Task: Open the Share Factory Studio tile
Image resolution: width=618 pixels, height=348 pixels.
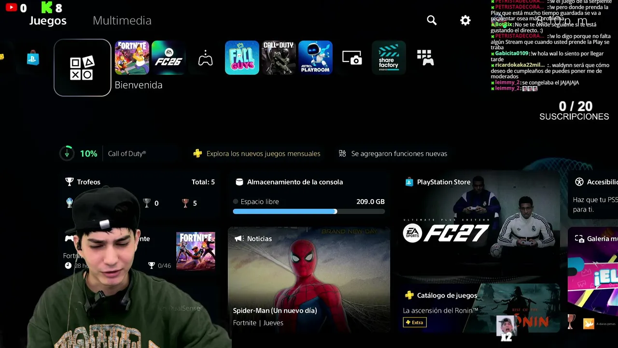Action: [389, 58]
